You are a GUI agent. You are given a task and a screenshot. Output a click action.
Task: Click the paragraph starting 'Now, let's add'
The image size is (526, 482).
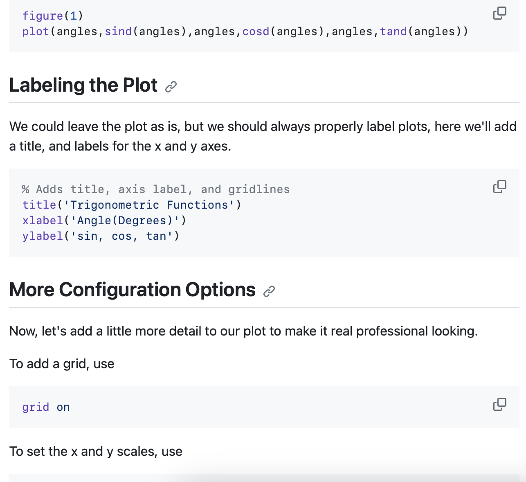point(243,331)
